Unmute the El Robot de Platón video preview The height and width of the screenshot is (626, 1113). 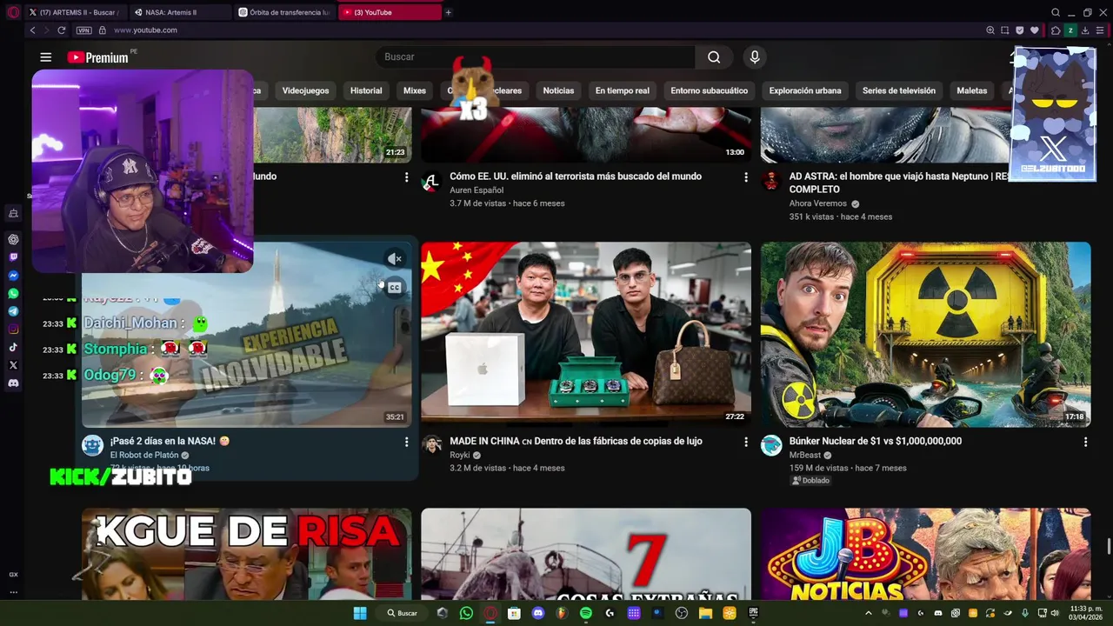click(x=395, y=258)
